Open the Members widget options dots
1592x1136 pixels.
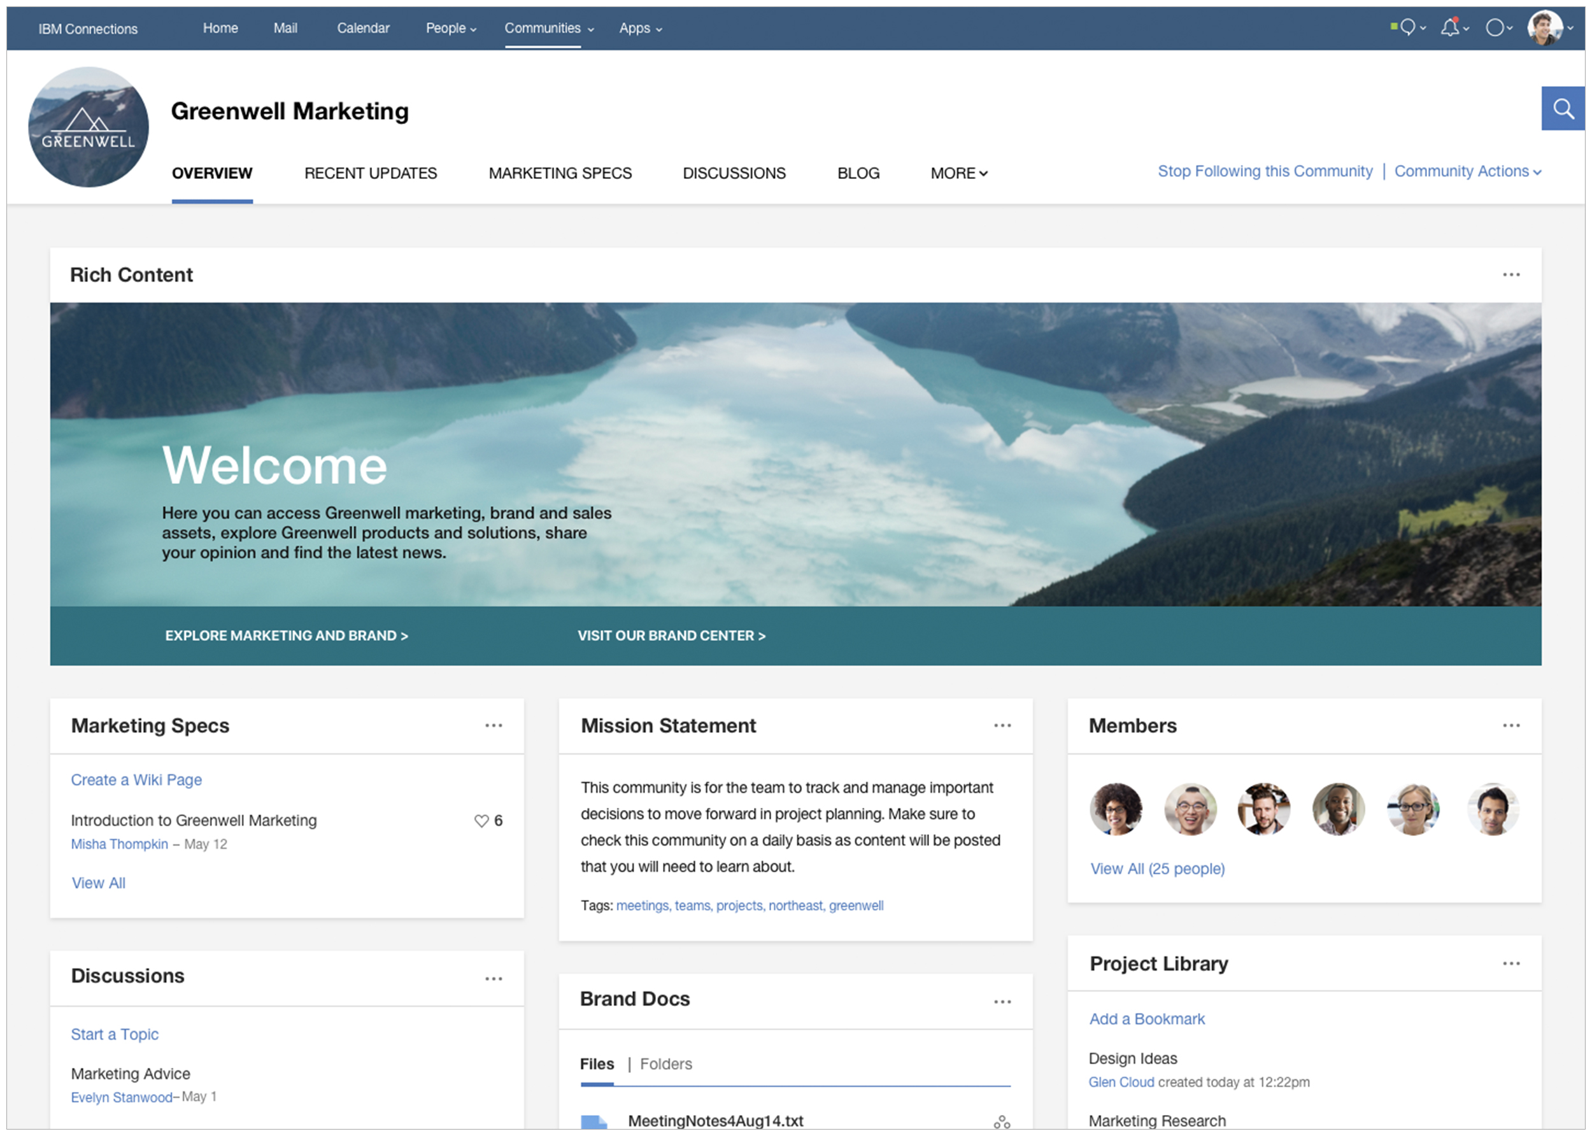coord(1511,725)
